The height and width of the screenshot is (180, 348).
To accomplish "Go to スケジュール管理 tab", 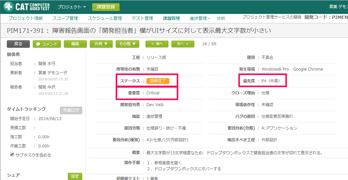I will click(x=105, y=18).
